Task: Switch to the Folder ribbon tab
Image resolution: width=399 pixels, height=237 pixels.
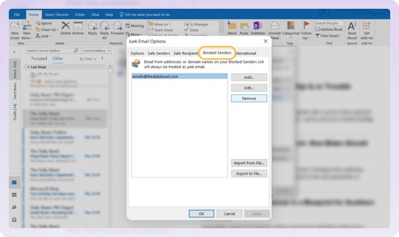Action: [x=80, y=15]
